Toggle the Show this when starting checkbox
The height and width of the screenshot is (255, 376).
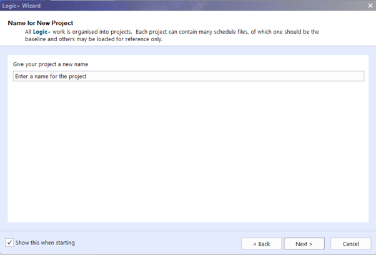[x=9, y=243]
